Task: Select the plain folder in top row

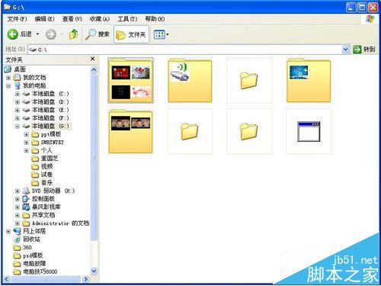Action: (249, 80)
